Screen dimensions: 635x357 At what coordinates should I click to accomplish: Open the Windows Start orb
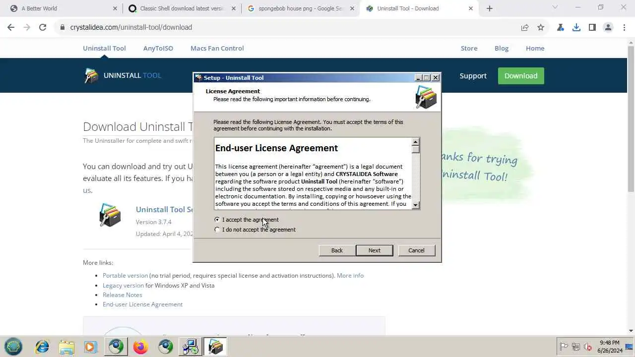[x=13, y=347]
